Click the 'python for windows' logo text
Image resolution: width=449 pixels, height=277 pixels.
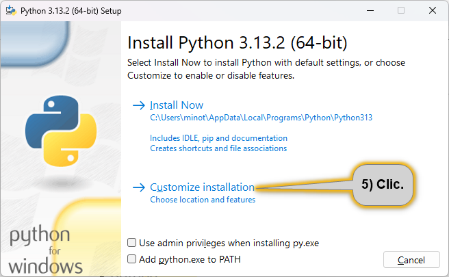point(46,250)
